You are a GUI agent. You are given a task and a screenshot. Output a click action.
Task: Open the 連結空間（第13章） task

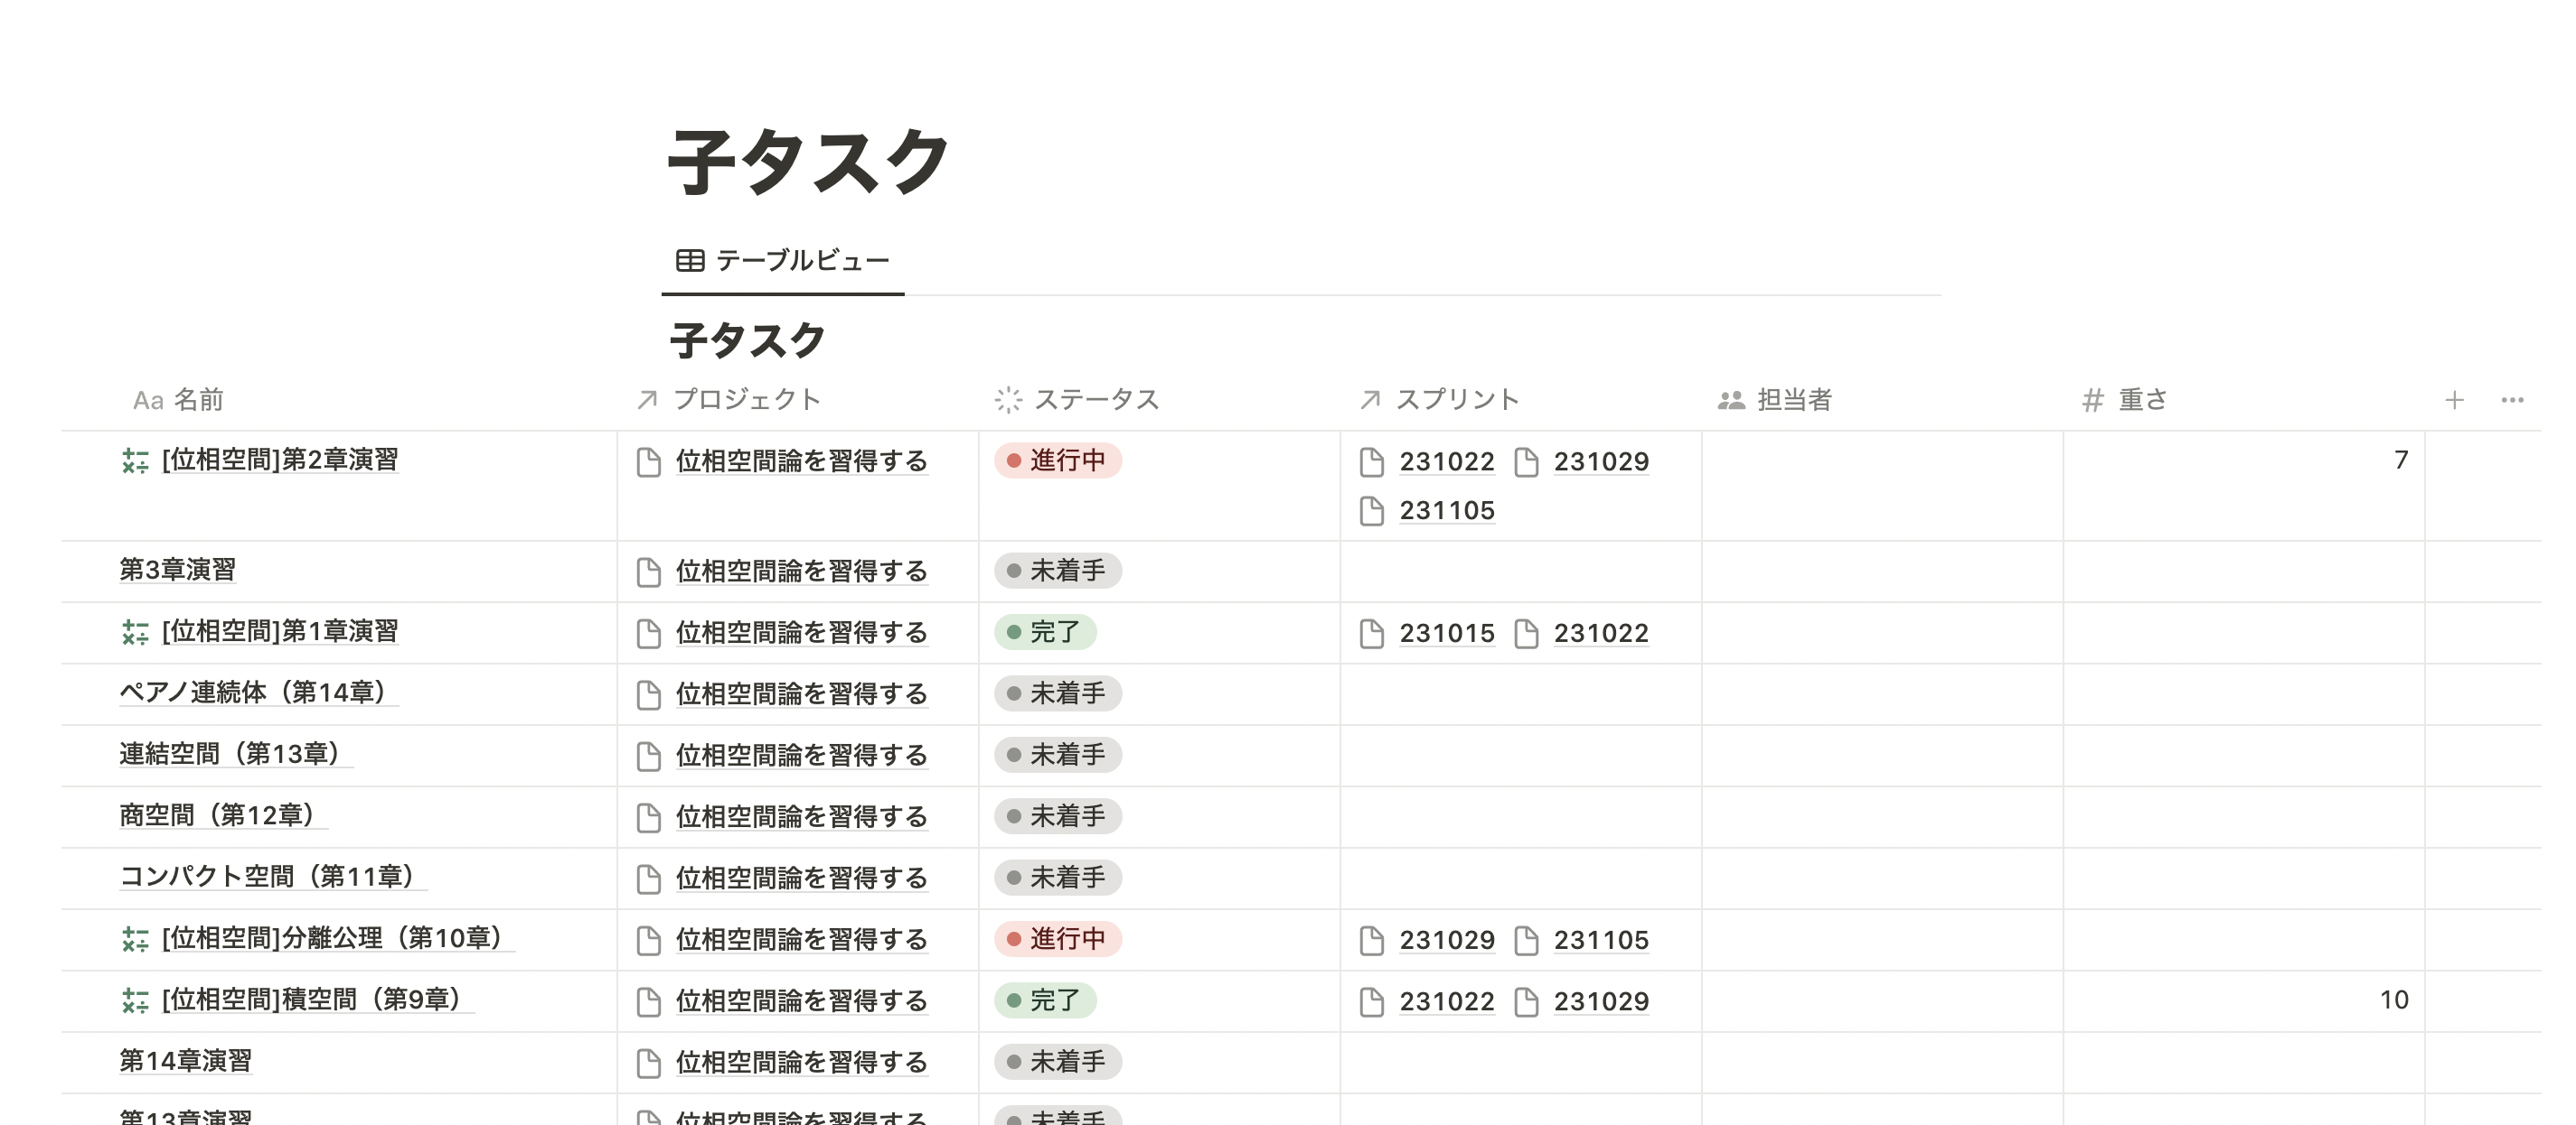pos(235,754)
